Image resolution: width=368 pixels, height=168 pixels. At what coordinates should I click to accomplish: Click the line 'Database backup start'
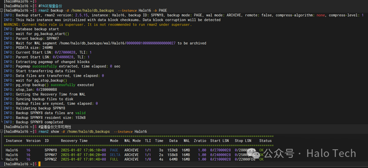pyautogui.click(x=37, y=29)
